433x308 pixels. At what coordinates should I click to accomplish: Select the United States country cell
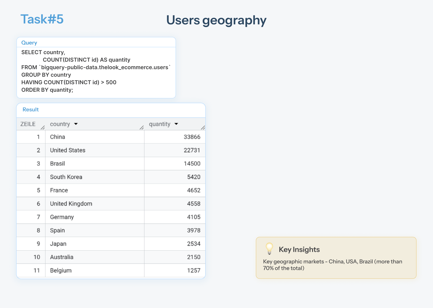pyautogui.click(x=95, y=150)
